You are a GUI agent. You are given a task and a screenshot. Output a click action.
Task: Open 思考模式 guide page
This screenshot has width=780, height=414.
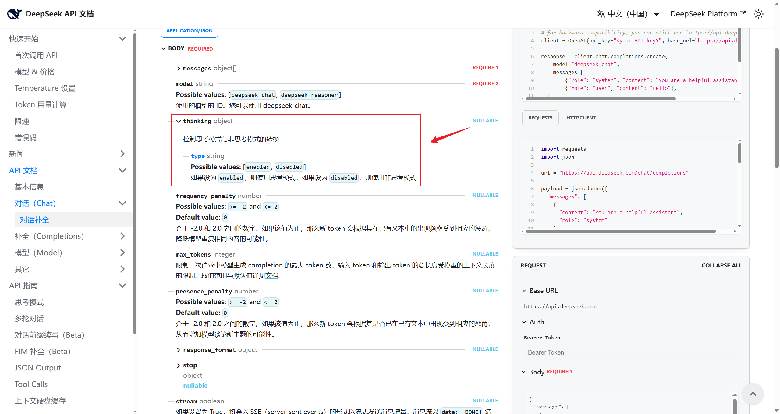(x=29, y=302)
